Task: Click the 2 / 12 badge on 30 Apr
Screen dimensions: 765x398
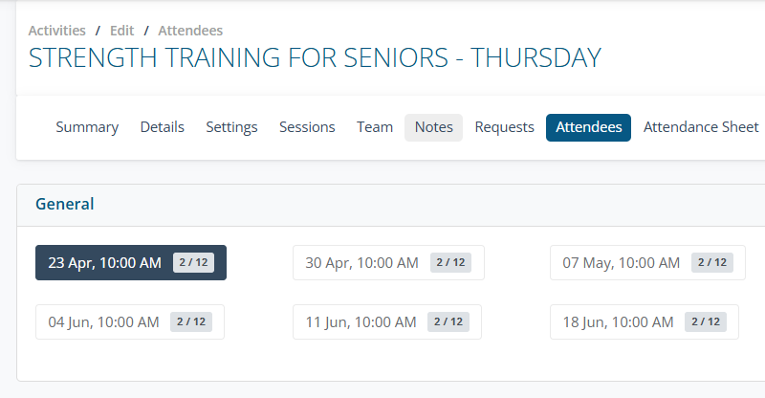Action: coord(450,263)
